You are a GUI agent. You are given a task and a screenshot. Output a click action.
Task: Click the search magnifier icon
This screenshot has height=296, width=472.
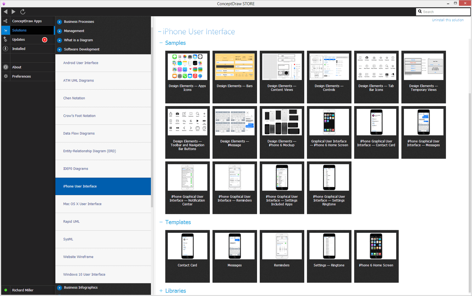tap(420, 12)
